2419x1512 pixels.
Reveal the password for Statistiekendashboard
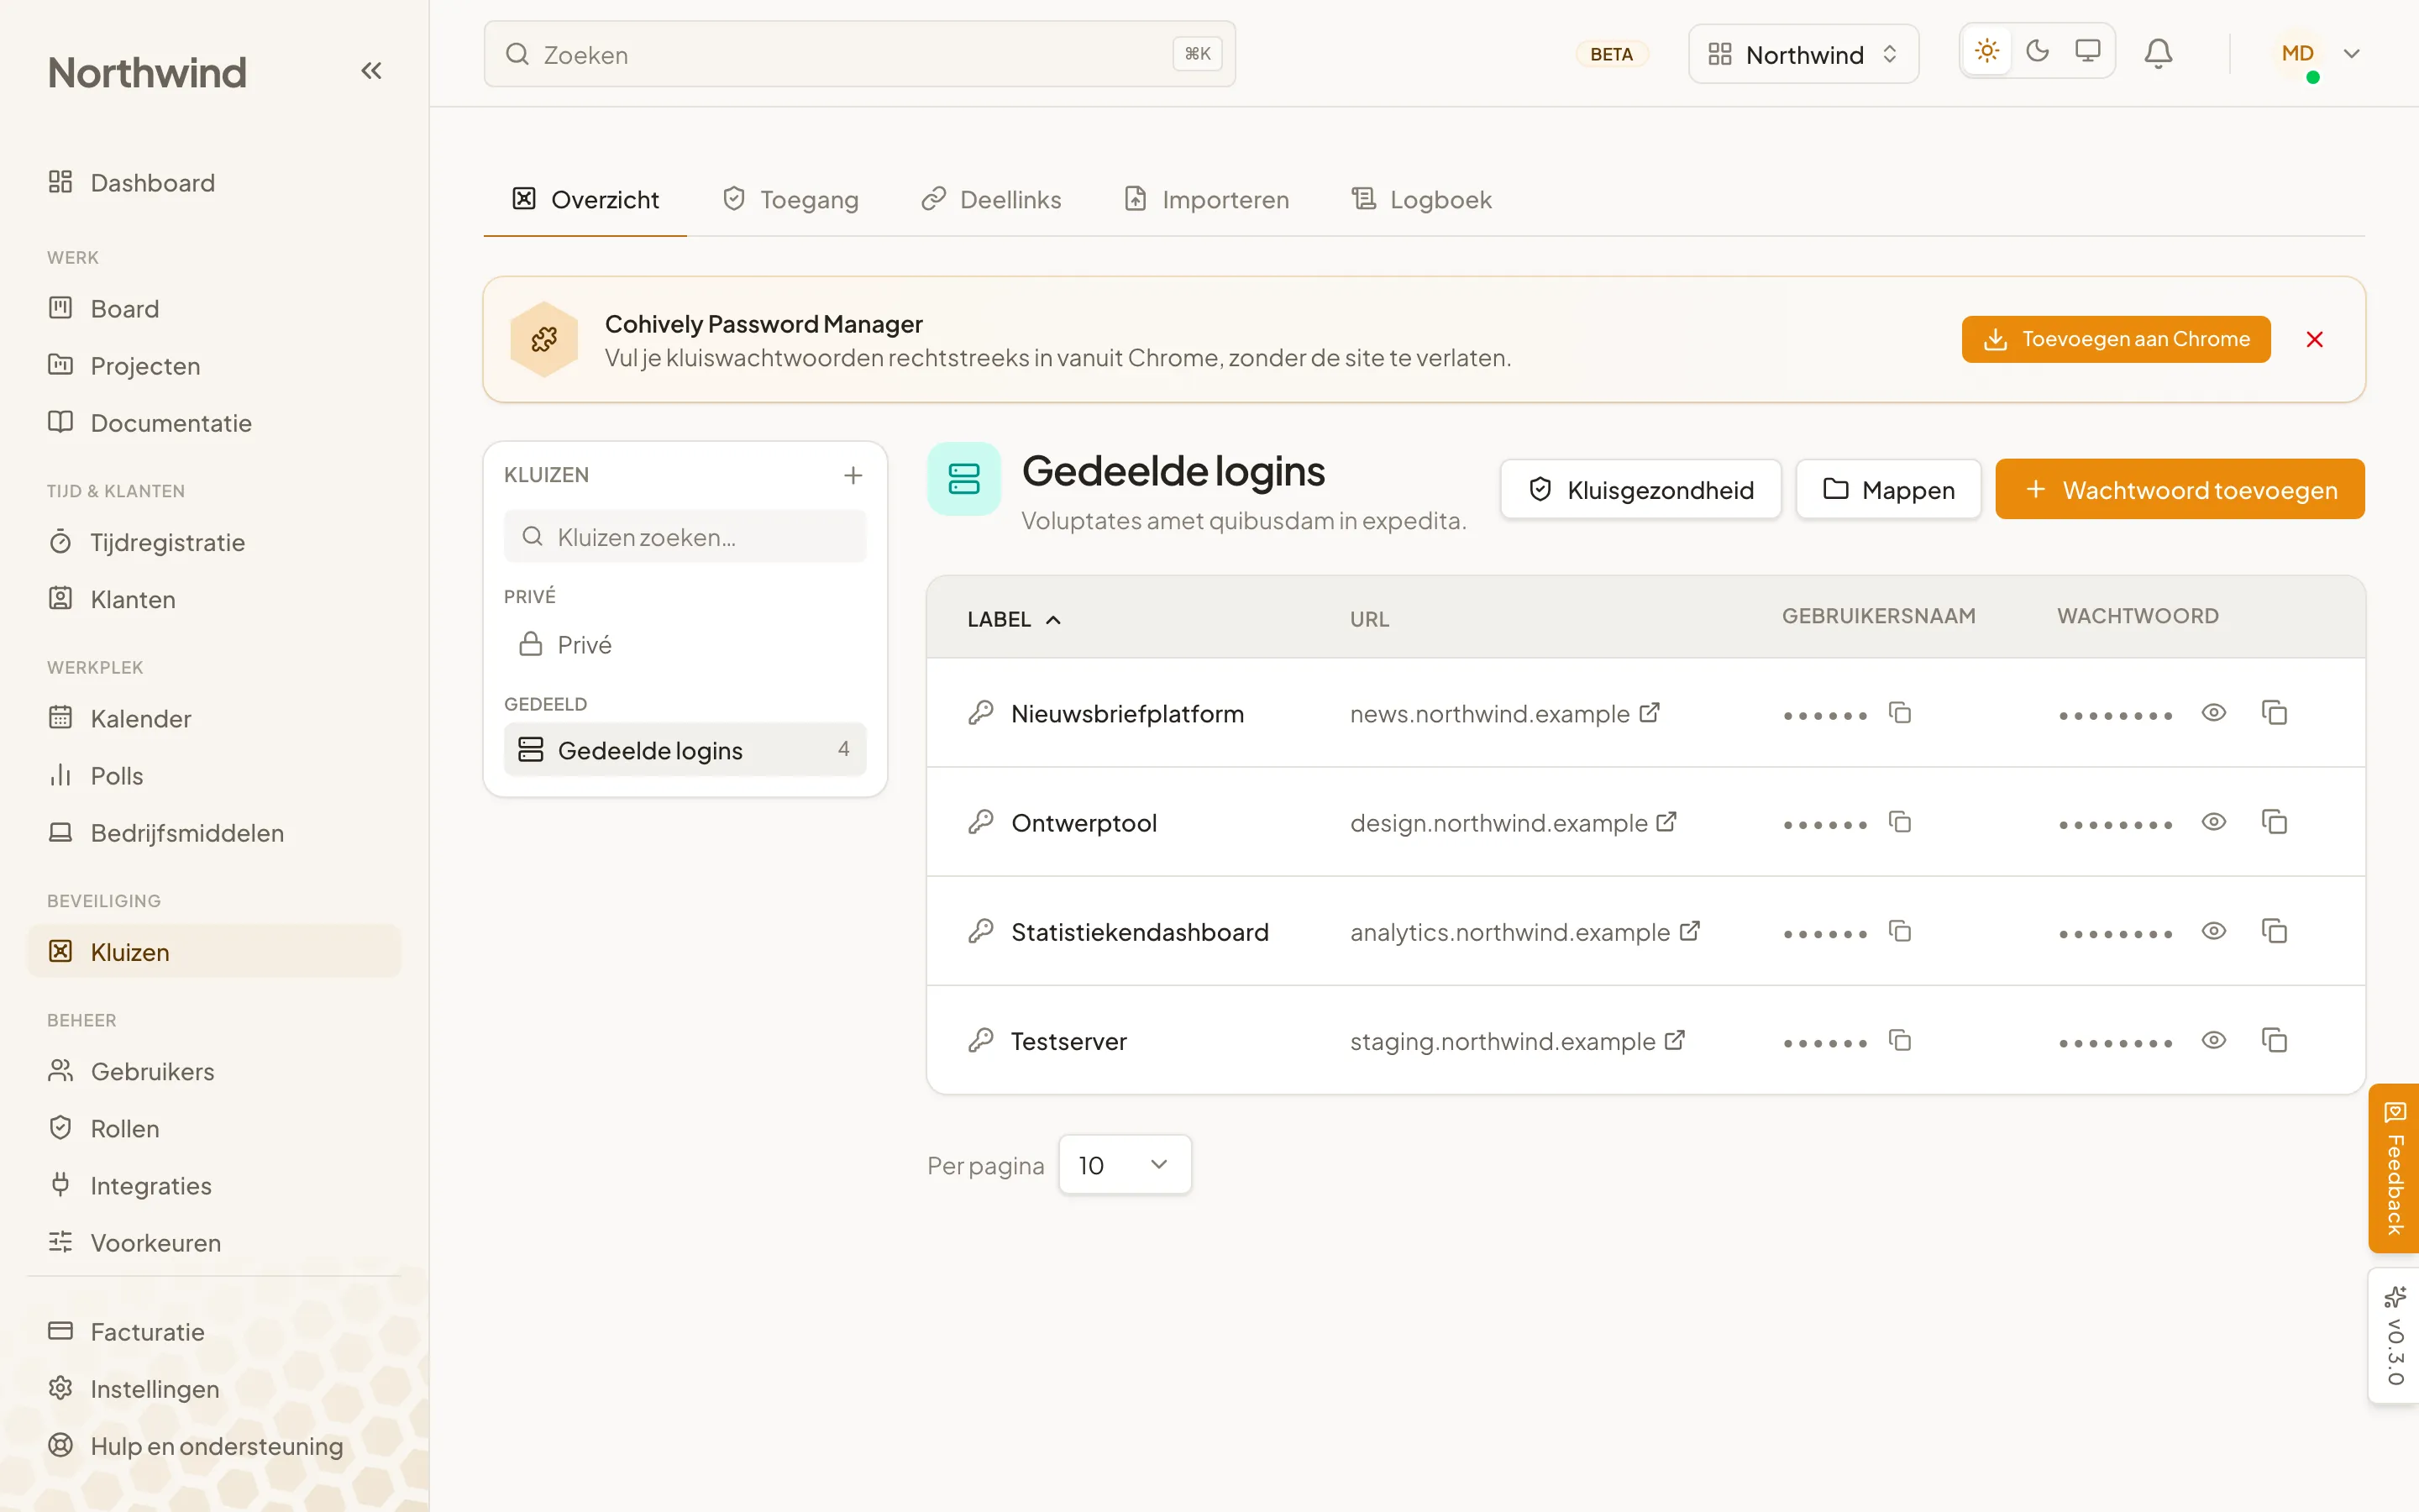[x=2213, y=931]
